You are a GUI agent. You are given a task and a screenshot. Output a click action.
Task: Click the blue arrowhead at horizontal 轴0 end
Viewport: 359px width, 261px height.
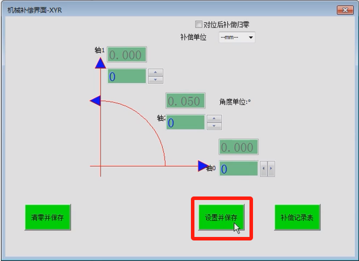click(203, 167)
